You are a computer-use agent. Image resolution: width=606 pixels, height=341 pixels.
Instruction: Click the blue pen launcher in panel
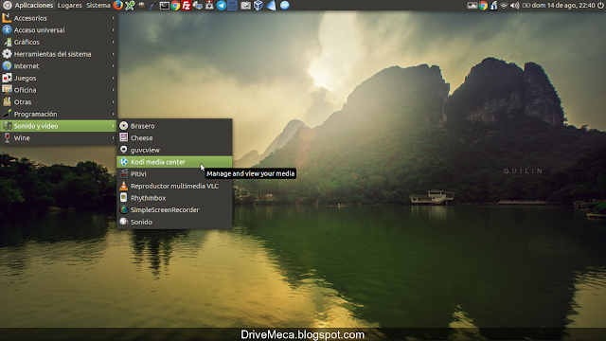click(152, 6)
